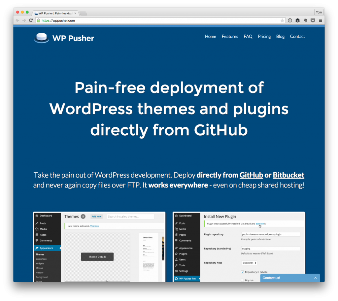Select Background in the Appearance submenu

pyautogui.click(x=42, y=277)
